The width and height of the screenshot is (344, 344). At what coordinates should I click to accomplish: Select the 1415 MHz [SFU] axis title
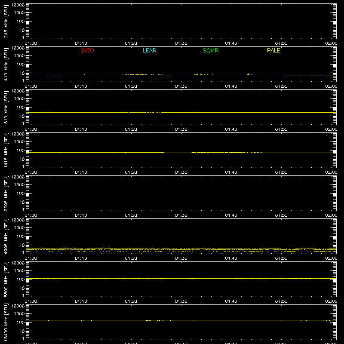point(6,150)
